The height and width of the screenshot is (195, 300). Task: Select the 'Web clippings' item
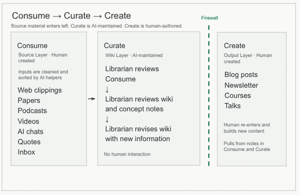tap(40, 90)
